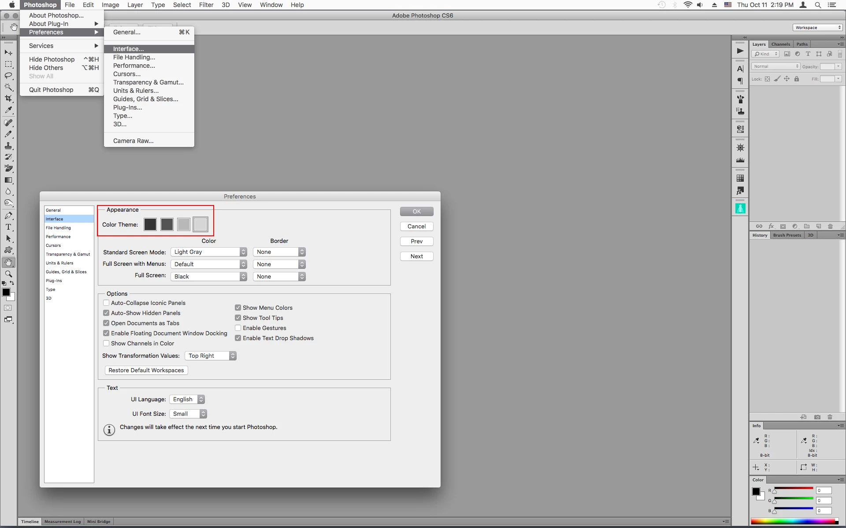Enable Auto-Collapse Iconic Panels checkbox
The height and width of the screenshot is (528, 846).
[x=106, y=303]
